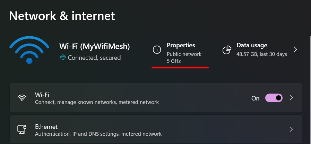Turn off the Wi-Fi toggle switch
The width and height of the screenshot is (311, 144).
pos(274,98)
